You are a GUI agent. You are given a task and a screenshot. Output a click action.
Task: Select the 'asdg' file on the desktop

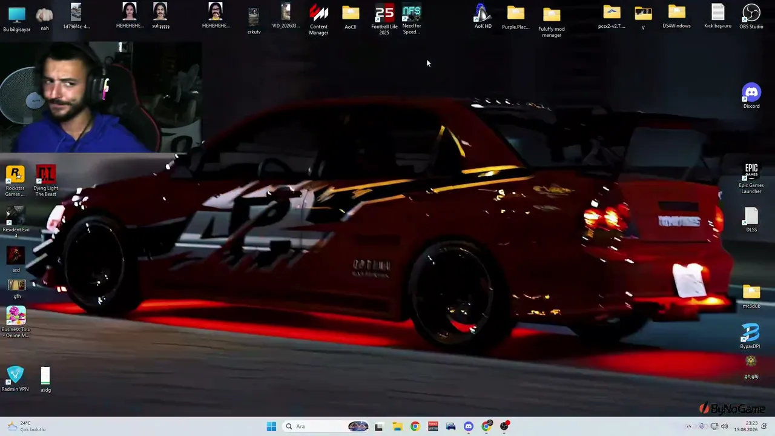[x=45, y=380]
